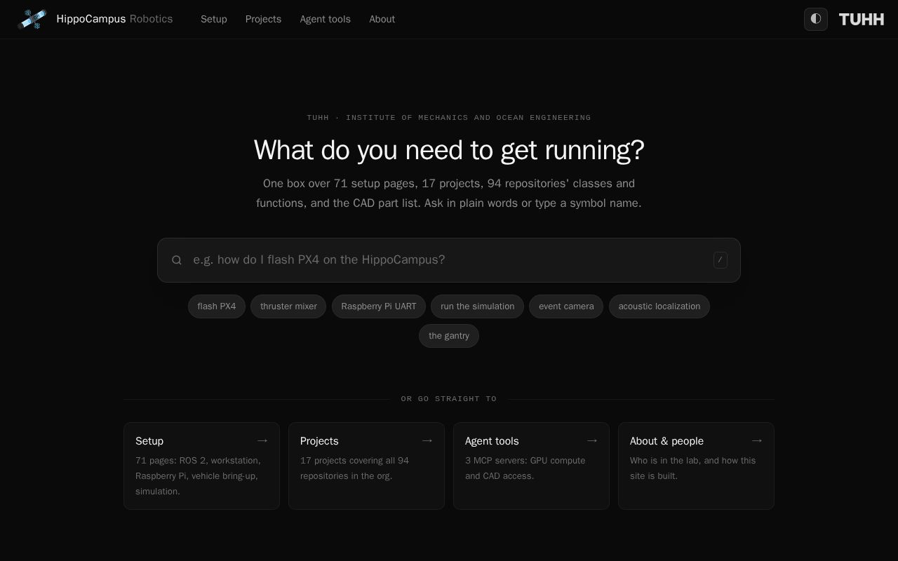Open the Agent tools card title
898x561 pixels.
coord(492,441)
